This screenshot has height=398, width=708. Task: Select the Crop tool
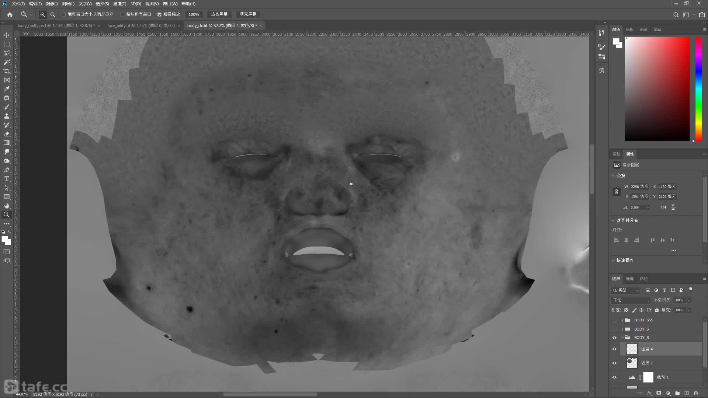pos(7,71)
